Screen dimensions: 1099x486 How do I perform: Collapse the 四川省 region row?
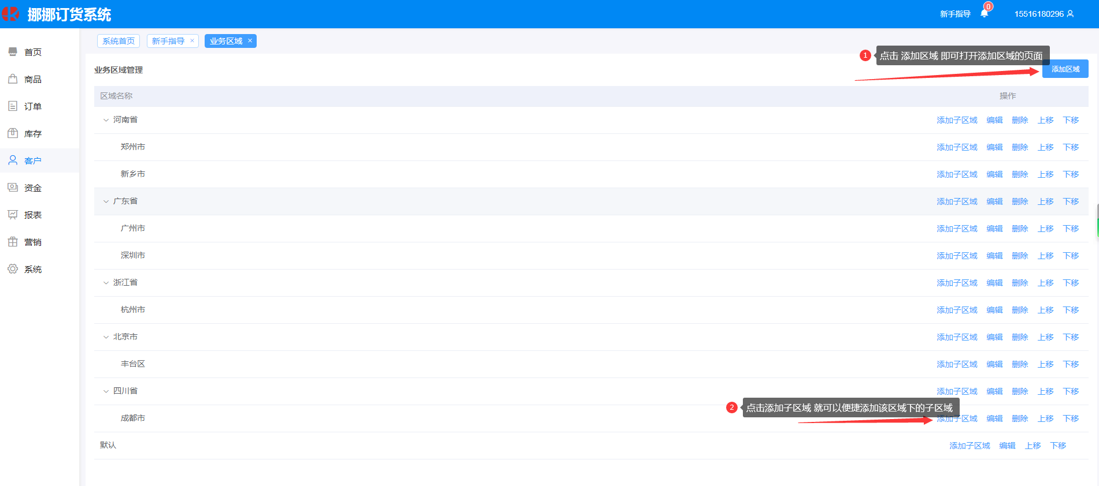(106, 391)
